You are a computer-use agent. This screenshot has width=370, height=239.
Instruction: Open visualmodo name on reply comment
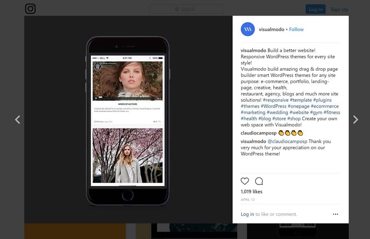pos(253,141)
